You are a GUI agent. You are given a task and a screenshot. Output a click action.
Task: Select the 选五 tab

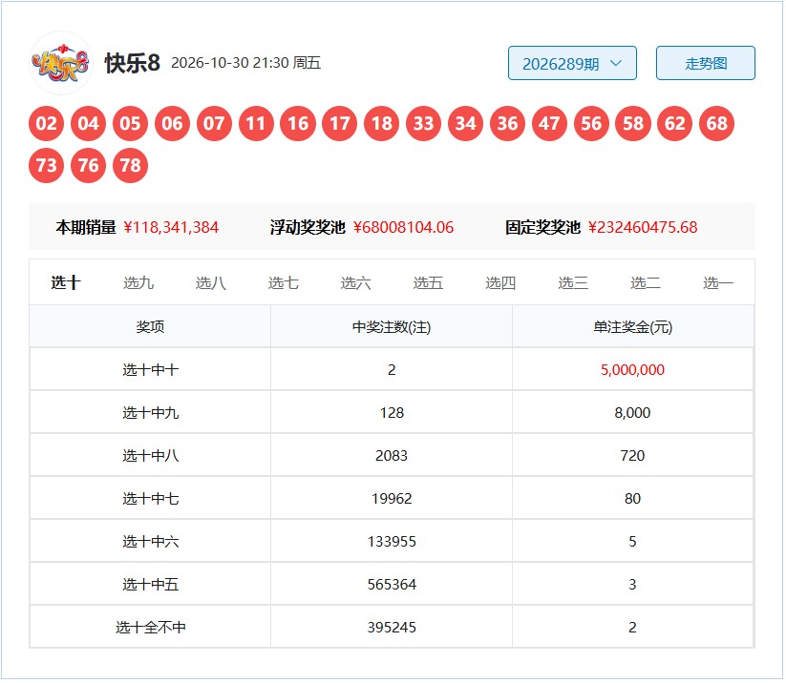tap(428, 283)
